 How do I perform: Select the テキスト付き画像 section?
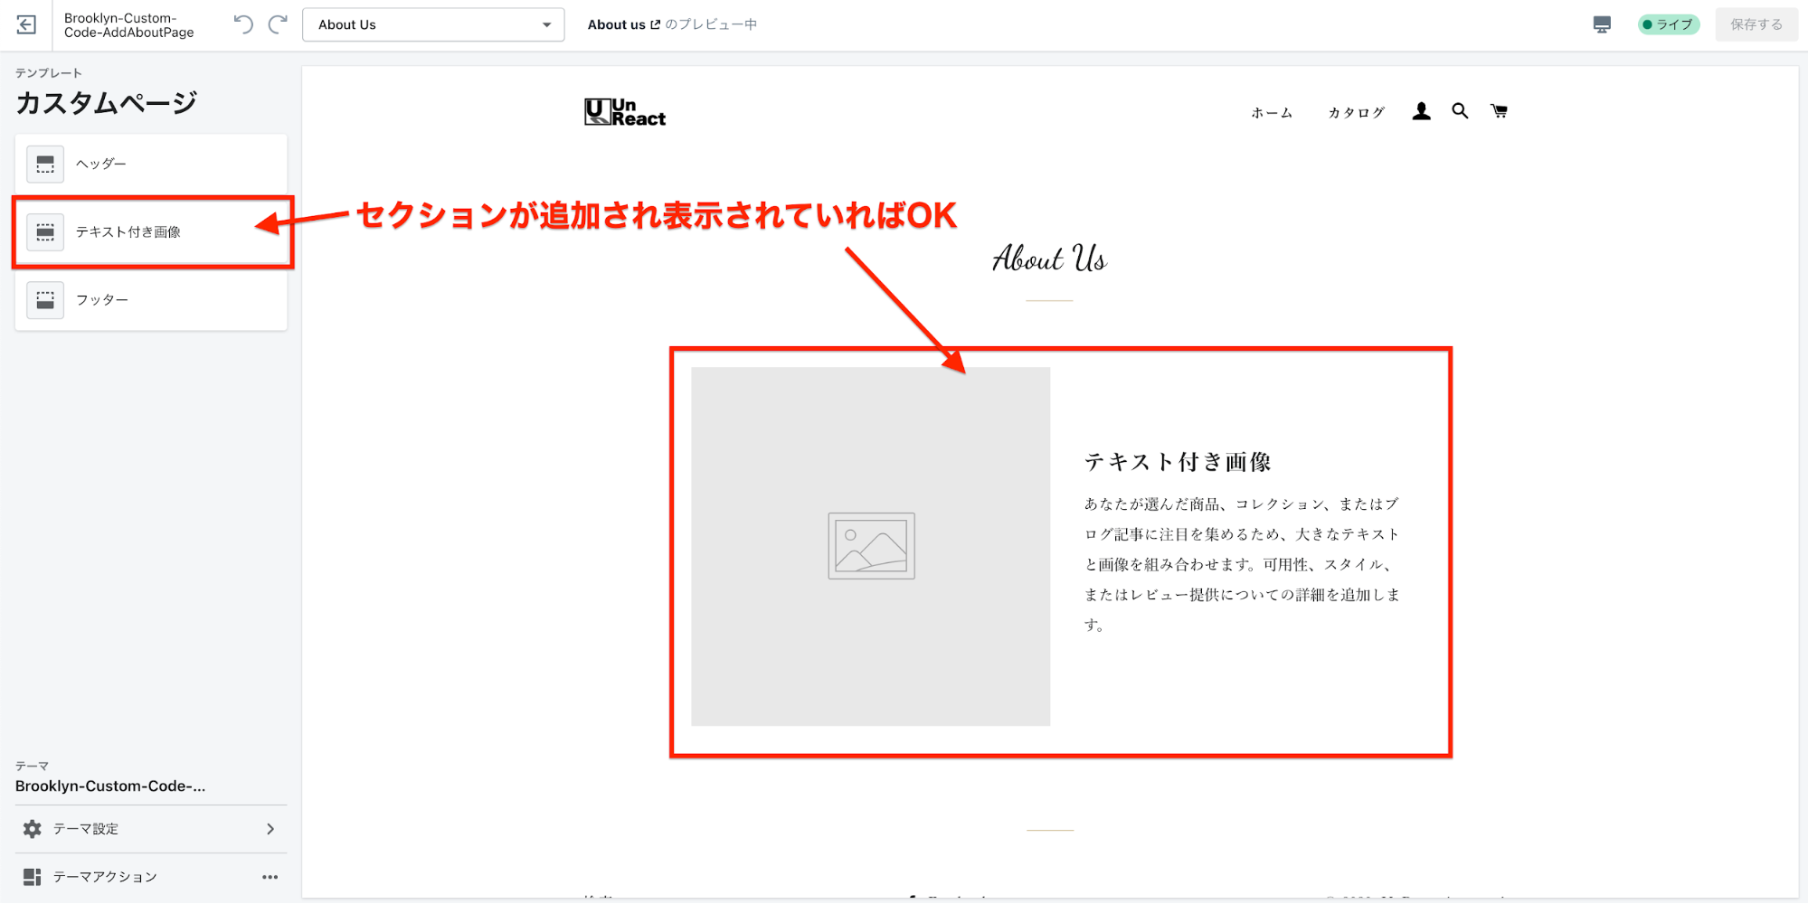[x=151, y=232]
